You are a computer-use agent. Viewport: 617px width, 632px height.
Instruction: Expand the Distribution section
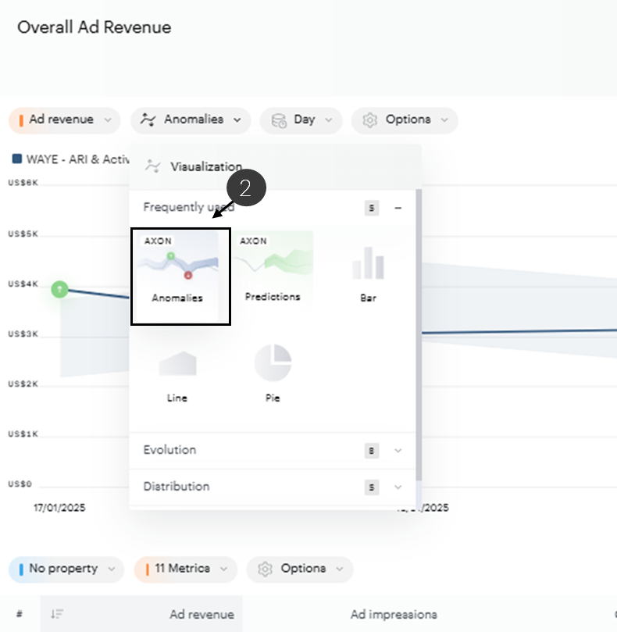pyautogui.click(x=398, y=487)
